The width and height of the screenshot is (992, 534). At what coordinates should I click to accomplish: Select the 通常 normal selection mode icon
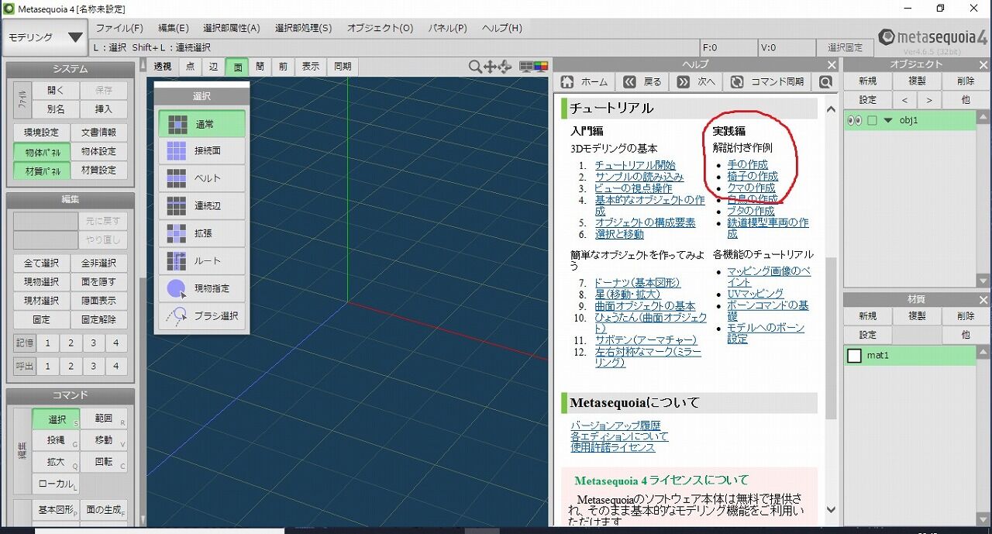177,124
